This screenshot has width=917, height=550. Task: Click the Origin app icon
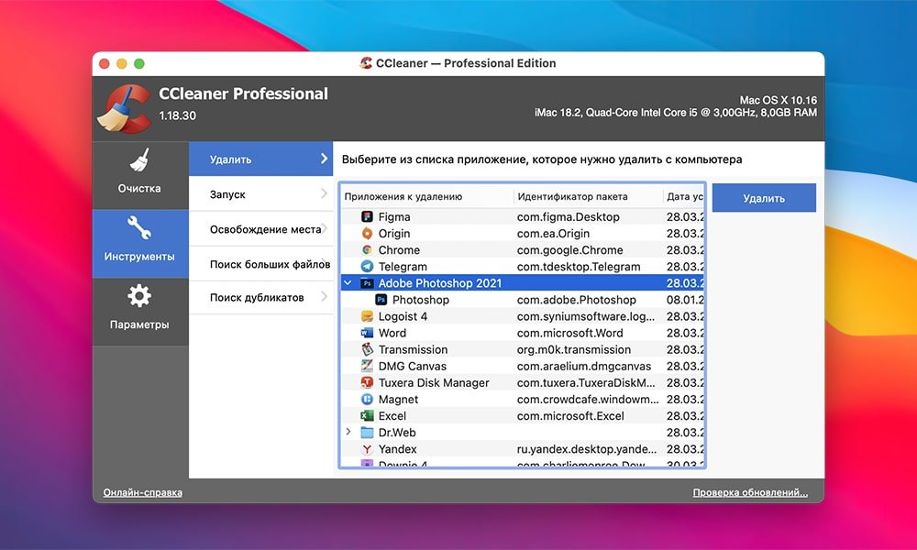[x=367, y=234]
